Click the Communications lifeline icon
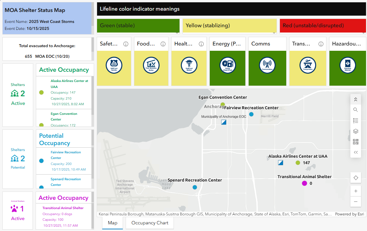The image size is (367, 231). coord(267,65)
